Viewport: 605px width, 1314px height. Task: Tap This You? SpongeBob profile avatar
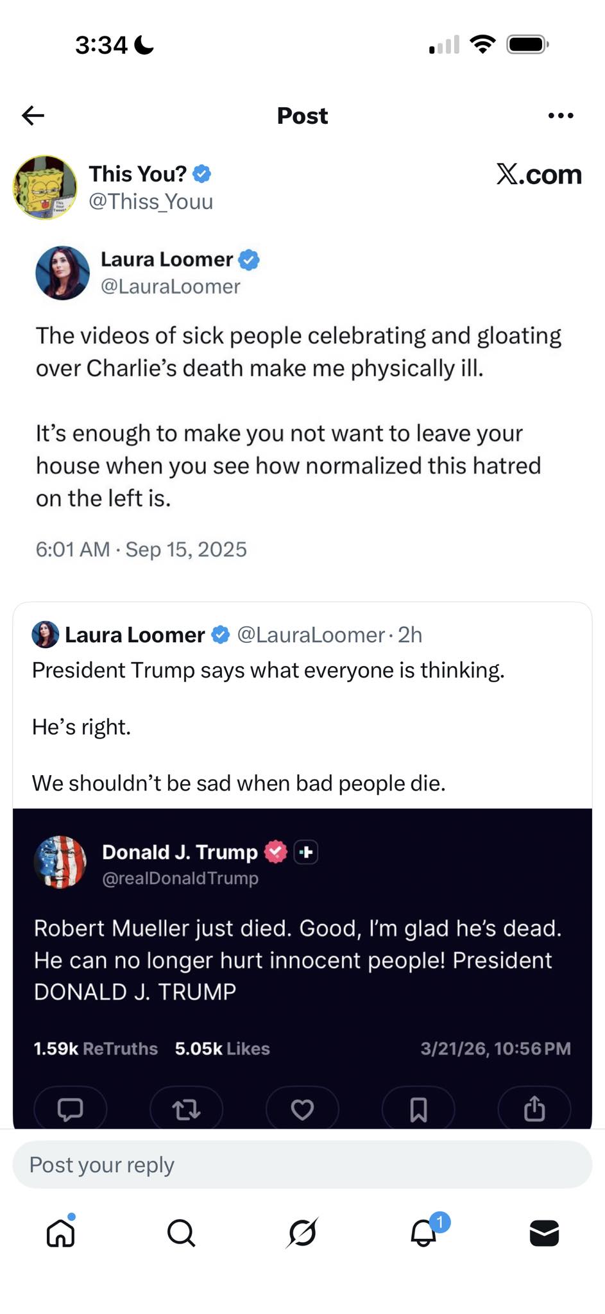(x=45, y=187)
